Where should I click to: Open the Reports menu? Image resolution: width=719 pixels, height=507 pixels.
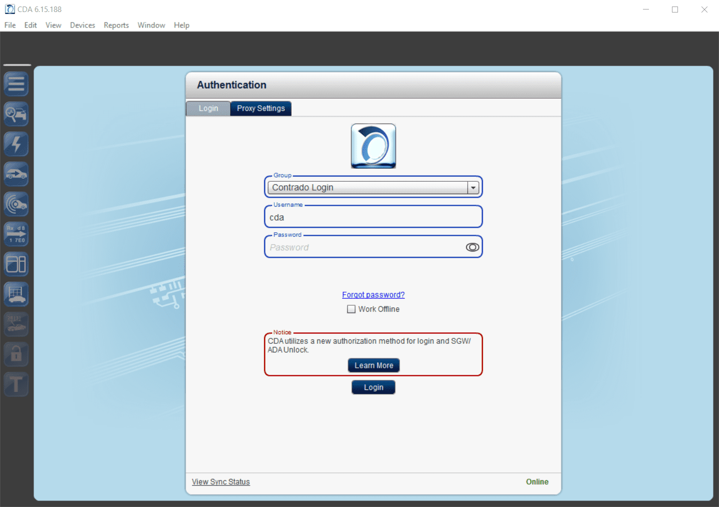click(x=116, y=25)
